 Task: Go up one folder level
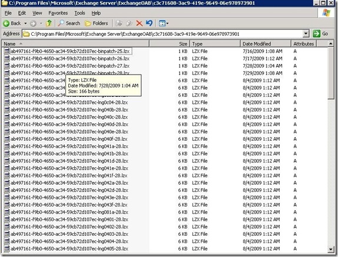[49, 23]
